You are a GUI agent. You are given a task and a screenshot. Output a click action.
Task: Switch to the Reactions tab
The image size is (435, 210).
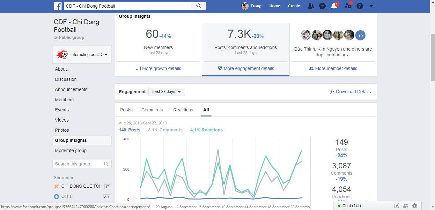pos(183,110)
